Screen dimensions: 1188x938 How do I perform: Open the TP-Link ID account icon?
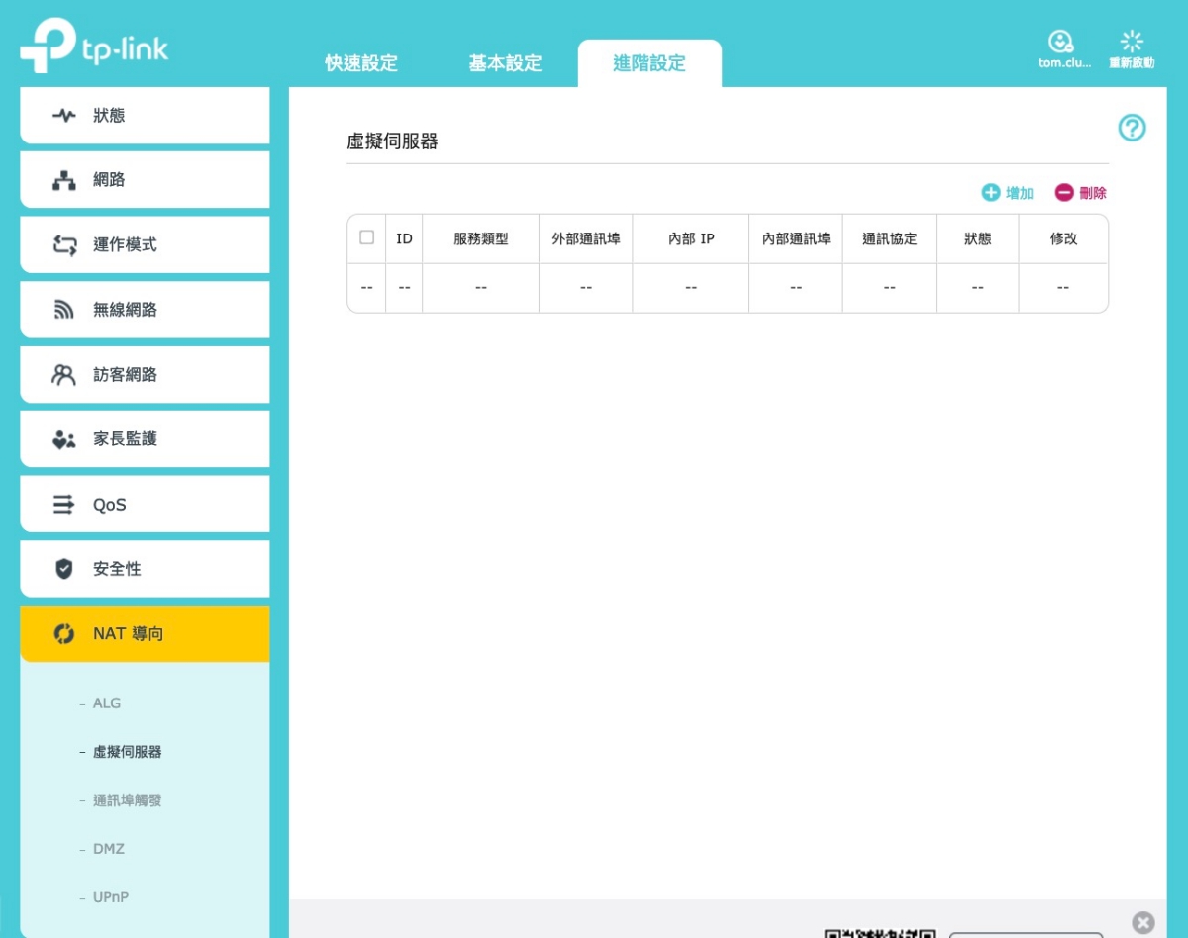[x=1060, y=42]
